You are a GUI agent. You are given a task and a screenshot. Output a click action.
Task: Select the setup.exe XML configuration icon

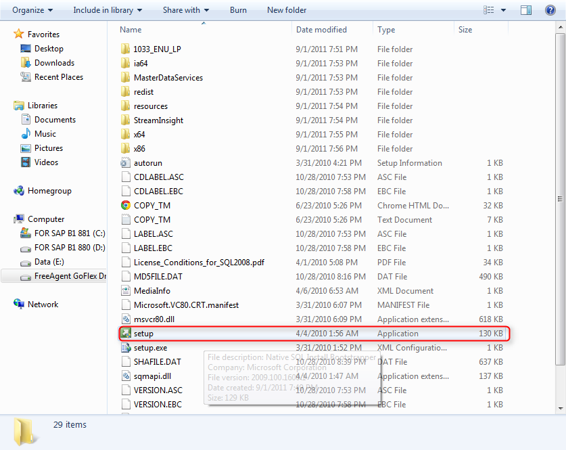[125, 347]
